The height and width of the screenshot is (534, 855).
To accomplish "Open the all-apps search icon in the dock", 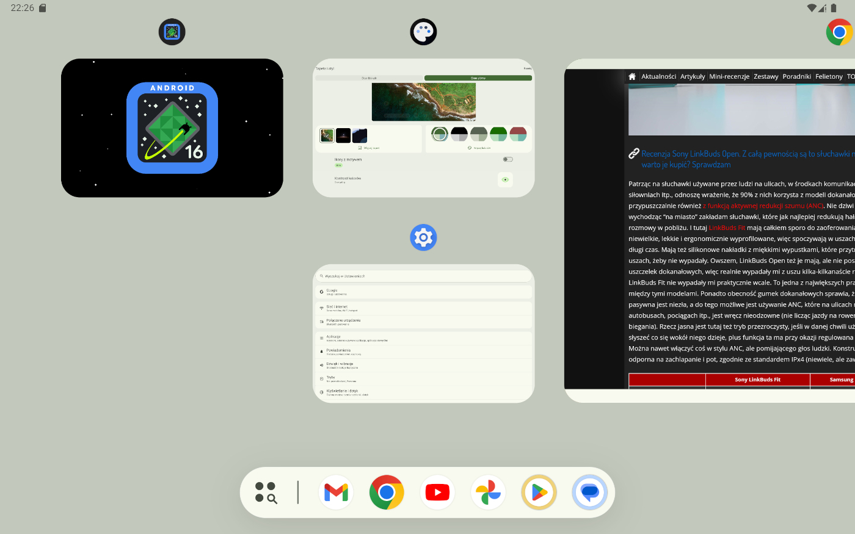I will coord(266,493).
